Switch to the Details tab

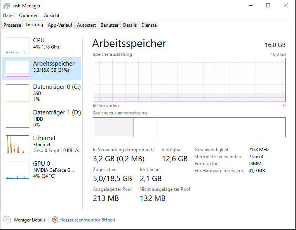pyautogui.click(x=130, y=25)
